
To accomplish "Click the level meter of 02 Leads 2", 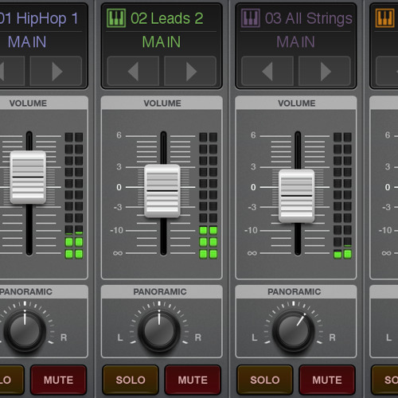I will coord(209,196).
